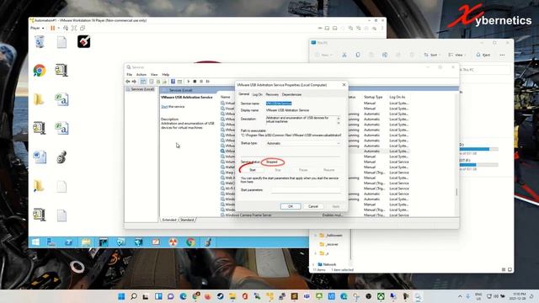Open Microsoft Edge from the host taskbar
This screenshot has height=303, width=539.
point(183,296)
